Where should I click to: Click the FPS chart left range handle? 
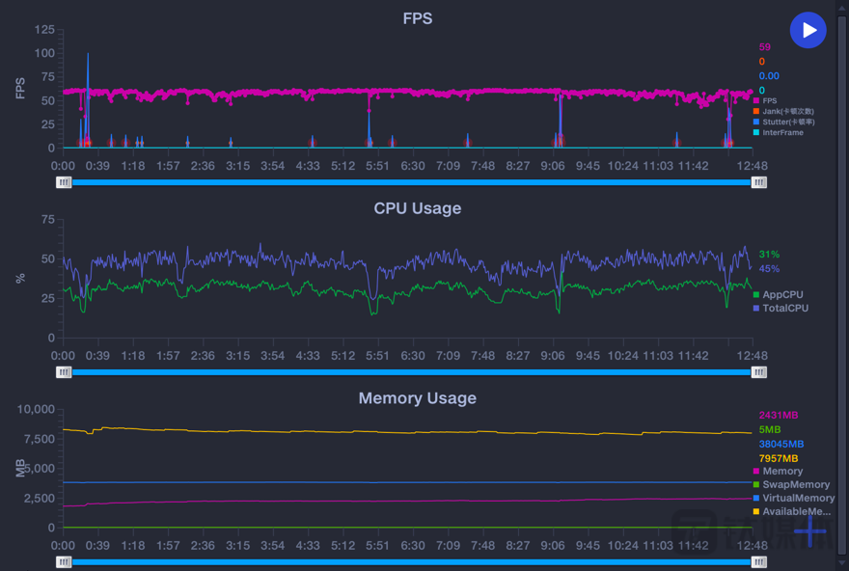click(x=64, y=182)
